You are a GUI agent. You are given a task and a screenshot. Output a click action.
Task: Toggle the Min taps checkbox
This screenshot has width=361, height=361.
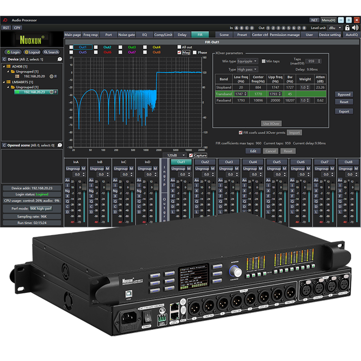point(263,61)
